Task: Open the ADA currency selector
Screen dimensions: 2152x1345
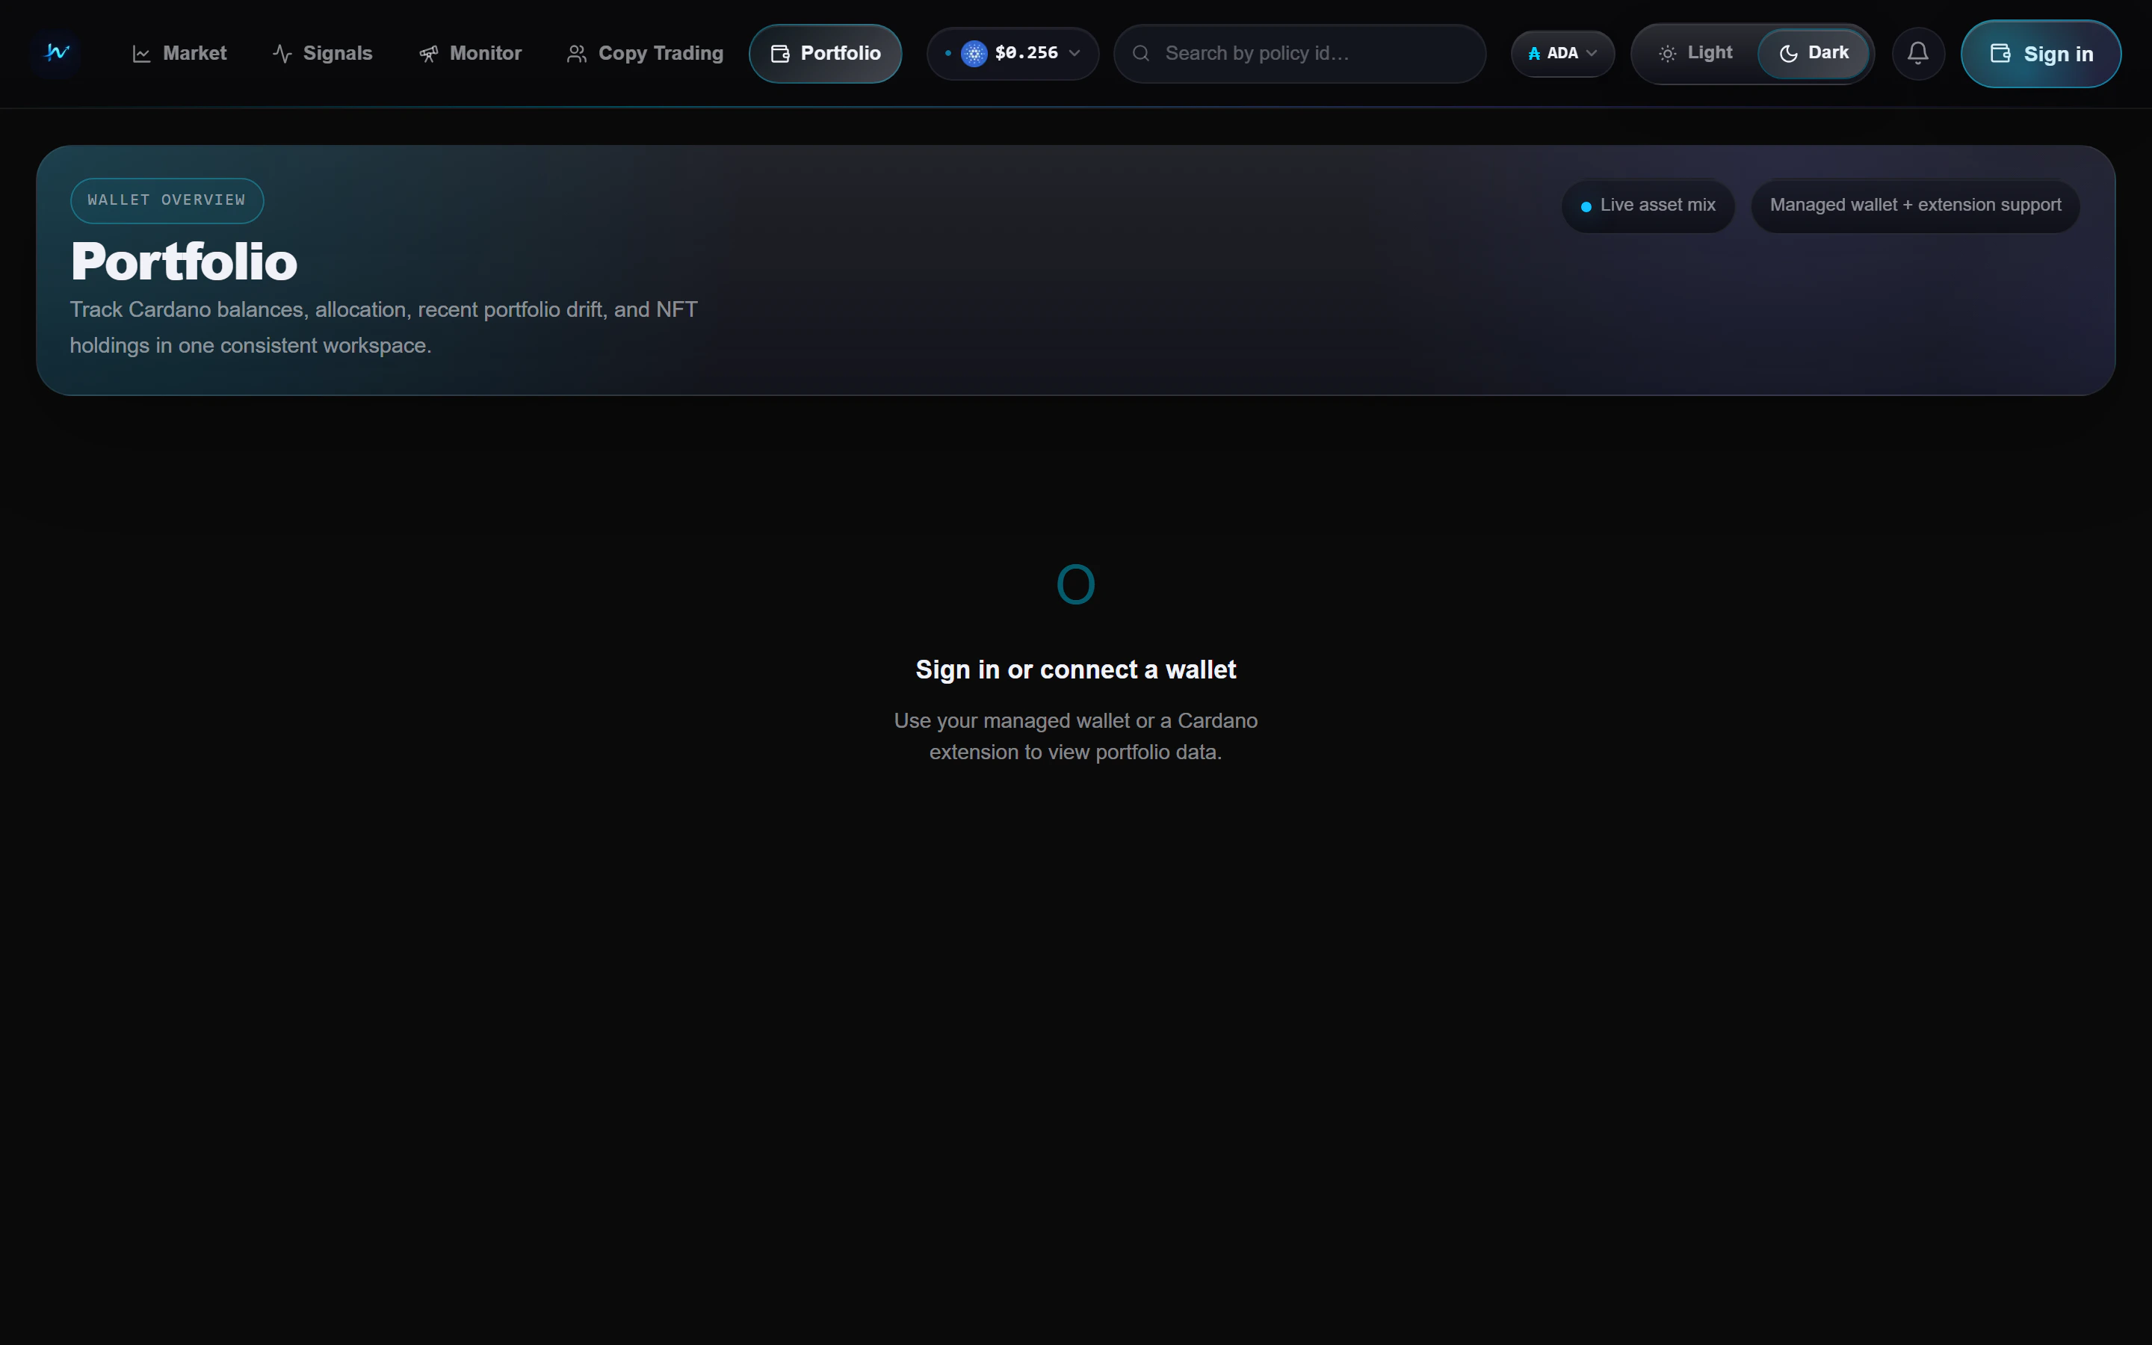Action: point(1562,52)
